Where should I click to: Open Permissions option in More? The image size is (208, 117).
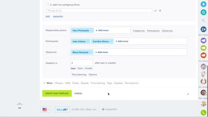131,83
